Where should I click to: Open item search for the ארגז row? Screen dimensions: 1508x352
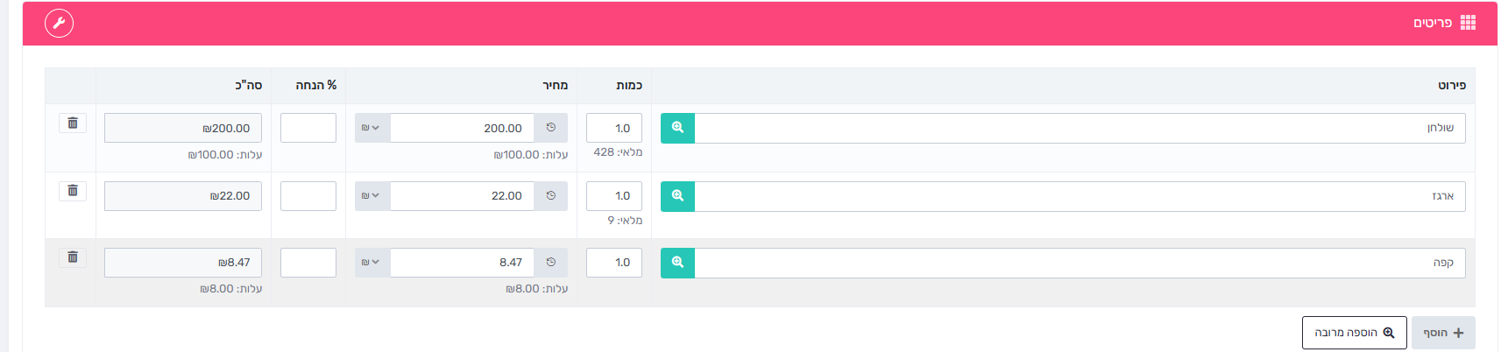coord(677,196)
